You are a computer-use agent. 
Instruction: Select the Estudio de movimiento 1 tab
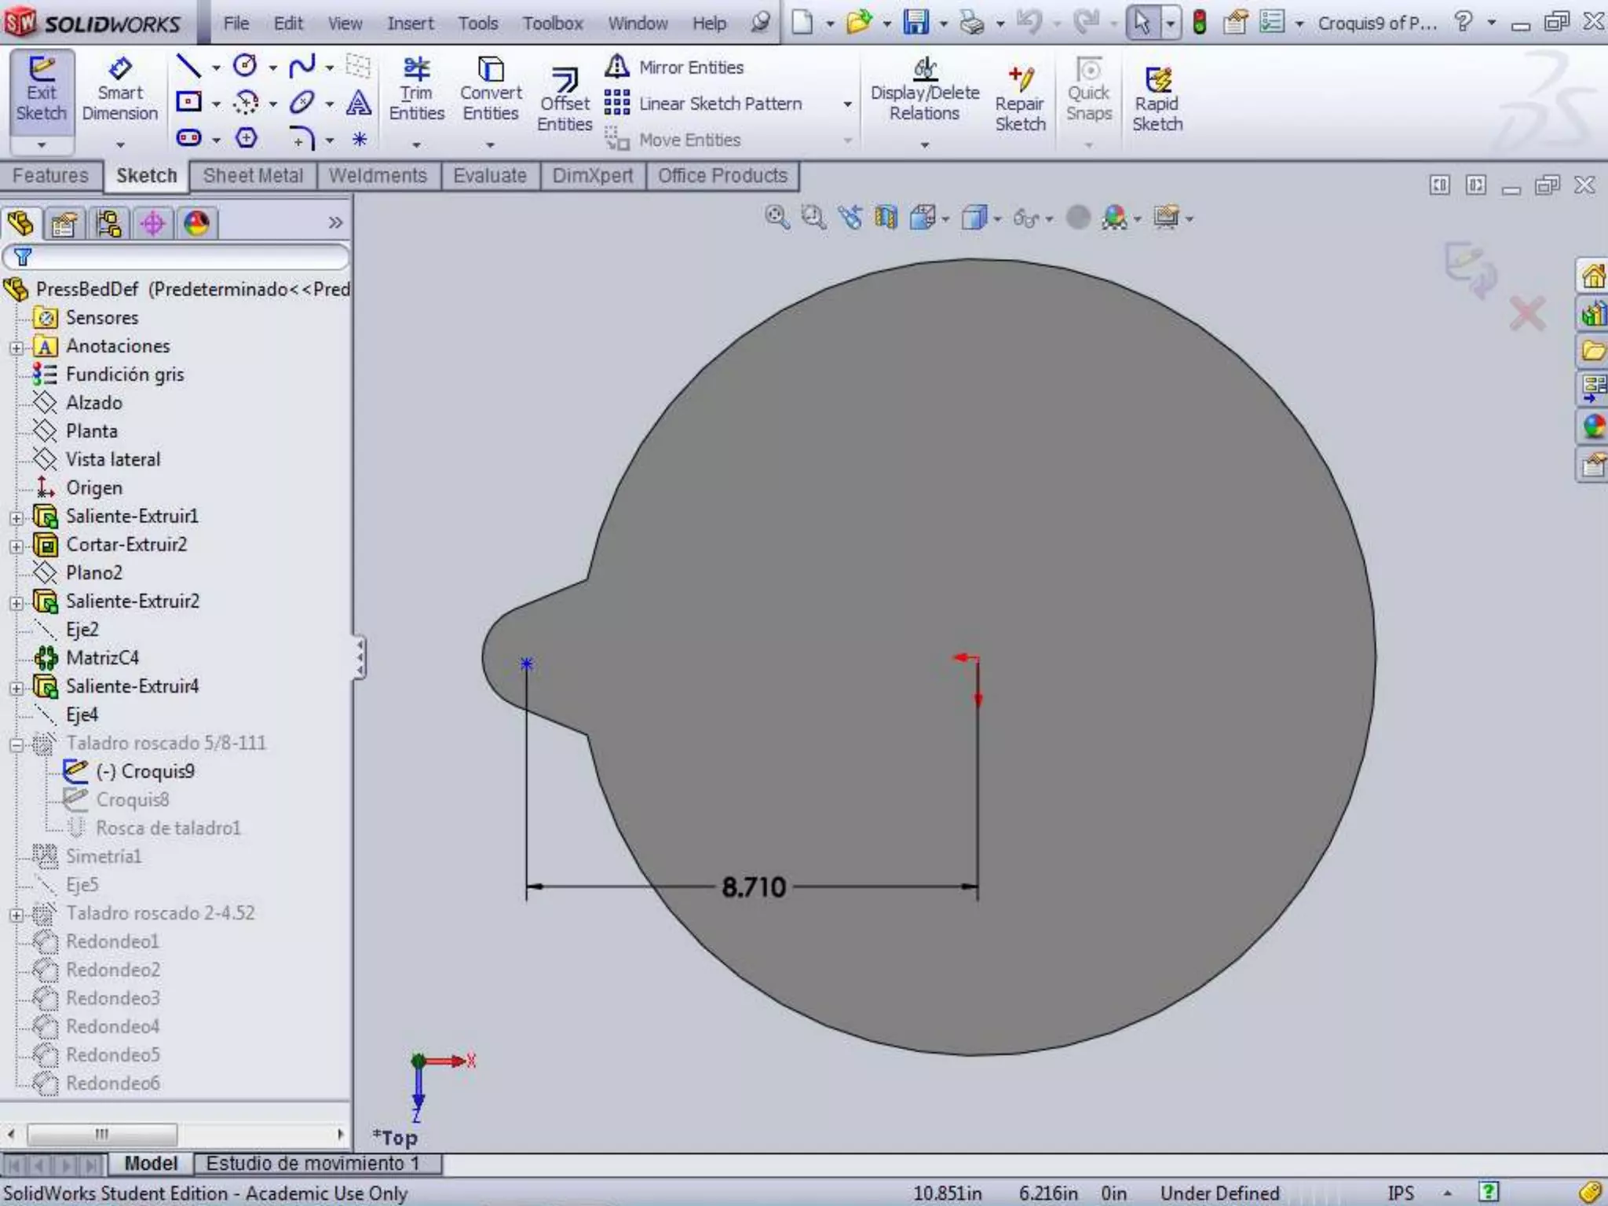click(312, 1163)
